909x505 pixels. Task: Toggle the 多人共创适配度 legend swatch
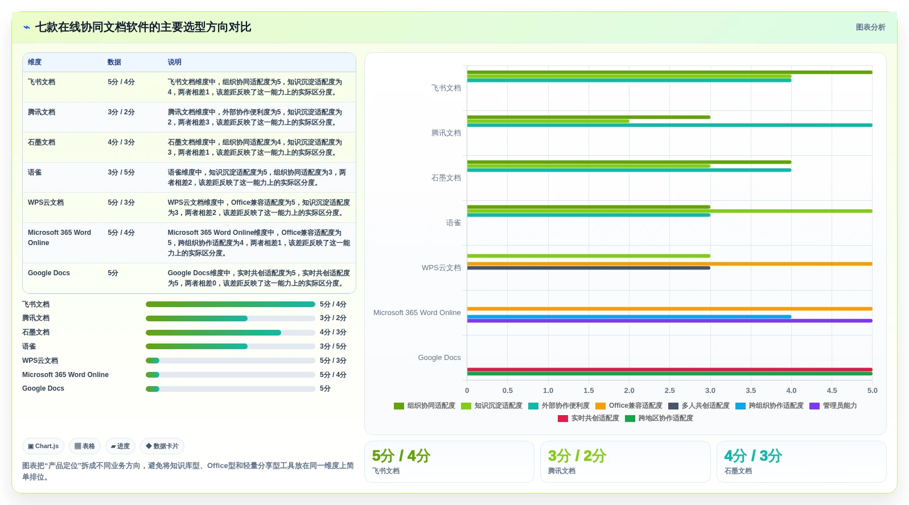(673, 406)
